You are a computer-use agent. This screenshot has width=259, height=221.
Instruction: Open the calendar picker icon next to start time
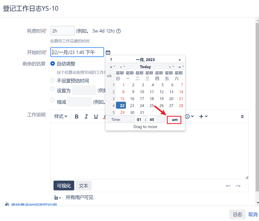[x=108, y=52]
